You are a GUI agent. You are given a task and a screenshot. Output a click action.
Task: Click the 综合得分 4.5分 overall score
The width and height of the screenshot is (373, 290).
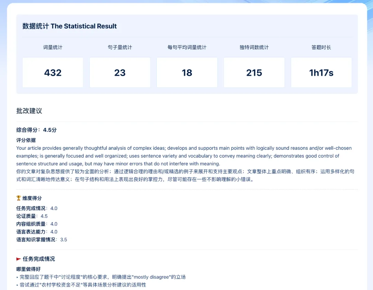(x=36, y=130)
